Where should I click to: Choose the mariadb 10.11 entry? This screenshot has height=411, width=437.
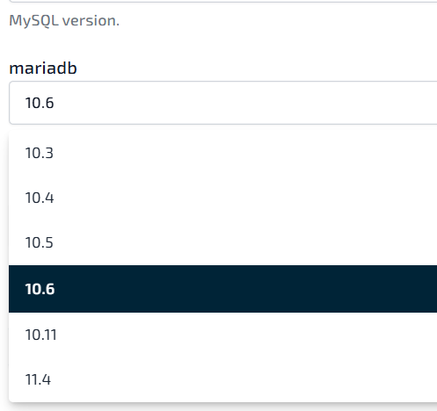(x=223, y=335)
